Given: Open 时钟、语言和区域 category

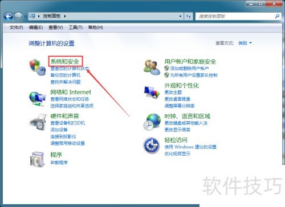Looking at the screenshot, I should click(x=188, y=116).
